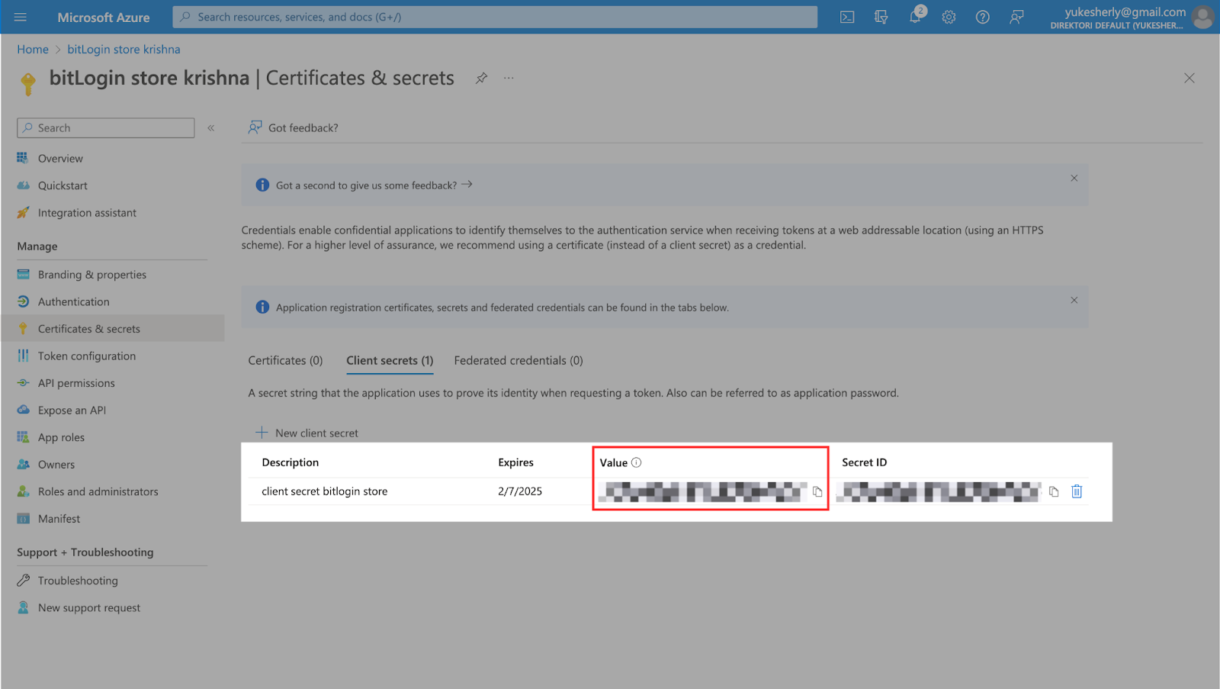Open the top bar feedback icon
1220x689 pixels.
coord(1016,17)
